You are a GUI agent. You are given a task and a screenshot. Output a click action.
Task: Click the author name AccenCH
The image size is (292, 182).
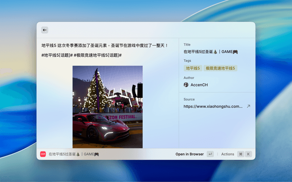(x=200, y=85)
